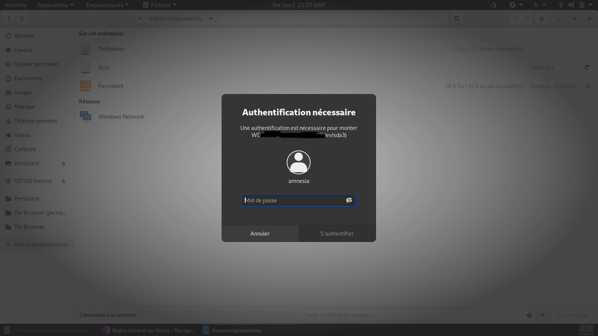Focus the Mot de passe field

[292, 200]
